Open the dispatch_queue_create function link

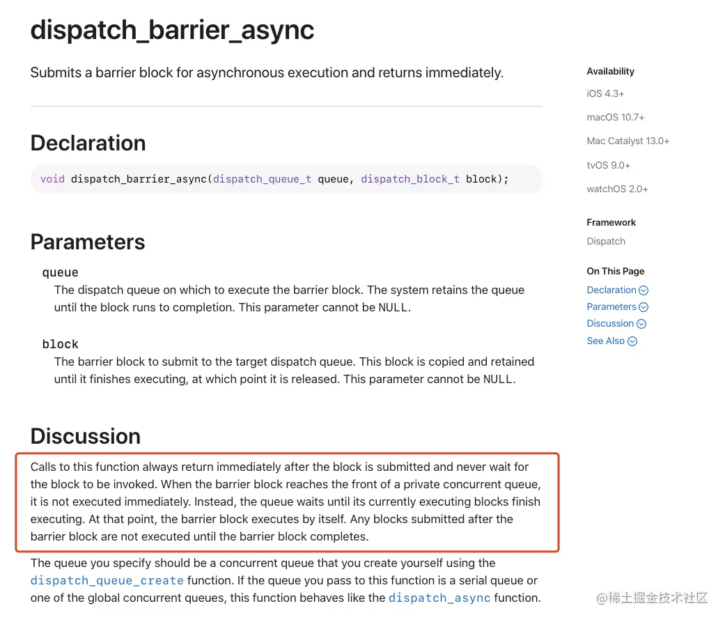coord(107,580)
